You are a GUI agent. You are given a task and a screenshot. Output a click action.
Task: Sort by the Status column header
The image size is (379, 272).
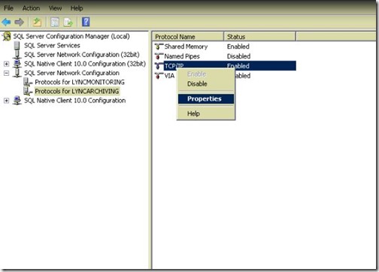tap(259, 37)
